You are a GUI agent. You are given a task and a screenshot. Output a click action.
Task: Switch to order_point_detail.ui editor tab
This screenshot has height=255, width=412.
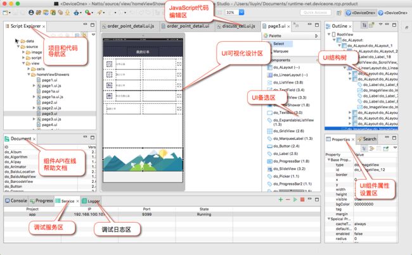(x=185, y=26)
